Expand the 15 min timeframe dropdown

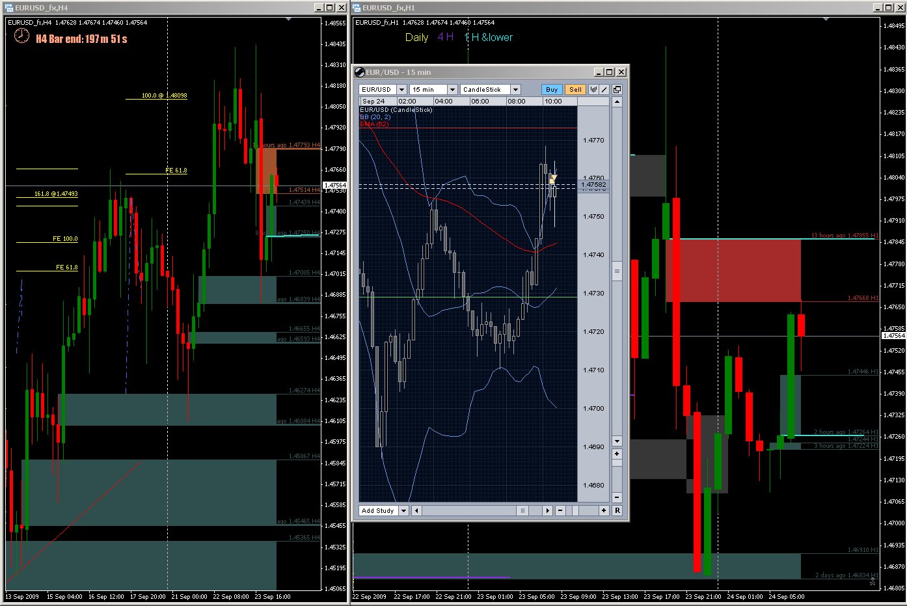[452, 90]
